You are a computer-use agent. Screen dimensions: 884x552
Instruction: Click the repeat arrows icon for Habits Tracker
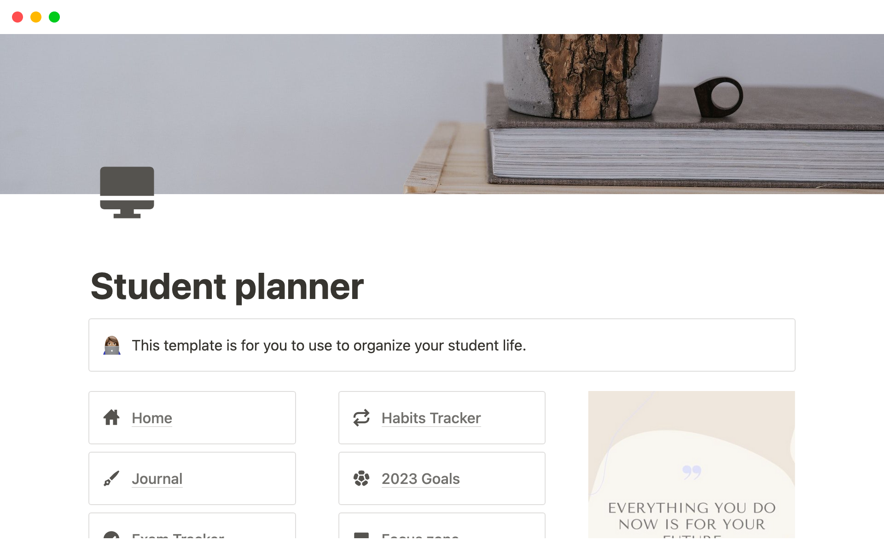click(x=361, y=418)
